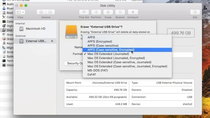The width and height of the screenshot is (210, 118).
Task: Click the External USB disk icon
Action: pos(21,41)
